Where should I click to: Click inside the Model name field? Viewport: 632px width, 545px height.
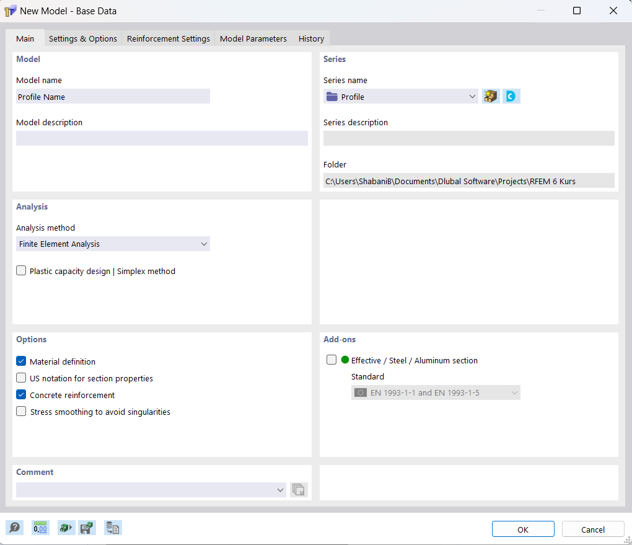point(113,96)
